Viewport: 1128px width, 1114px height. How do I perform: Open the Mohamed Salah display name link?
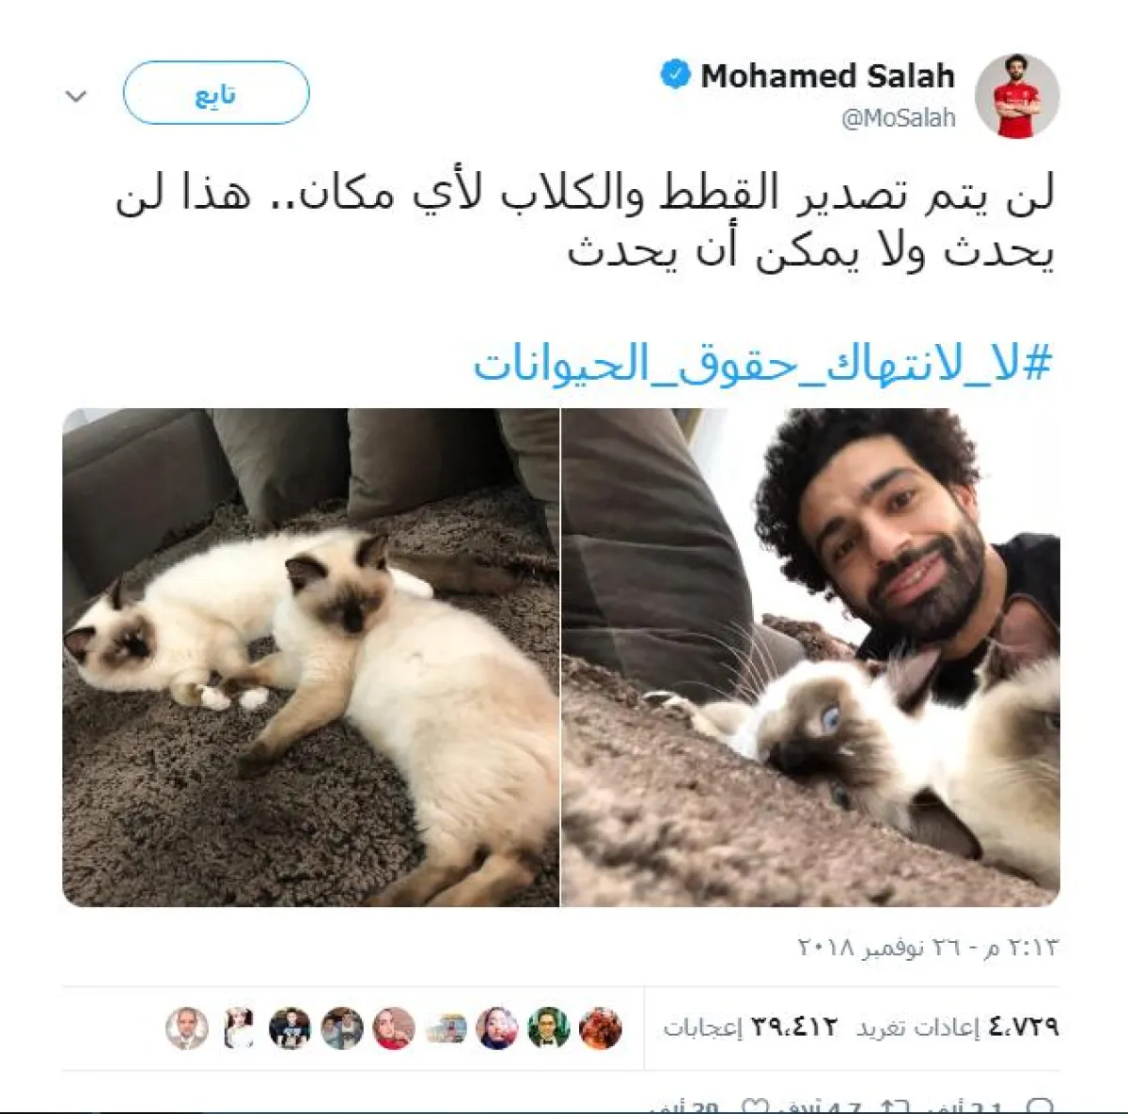[827, 75]
